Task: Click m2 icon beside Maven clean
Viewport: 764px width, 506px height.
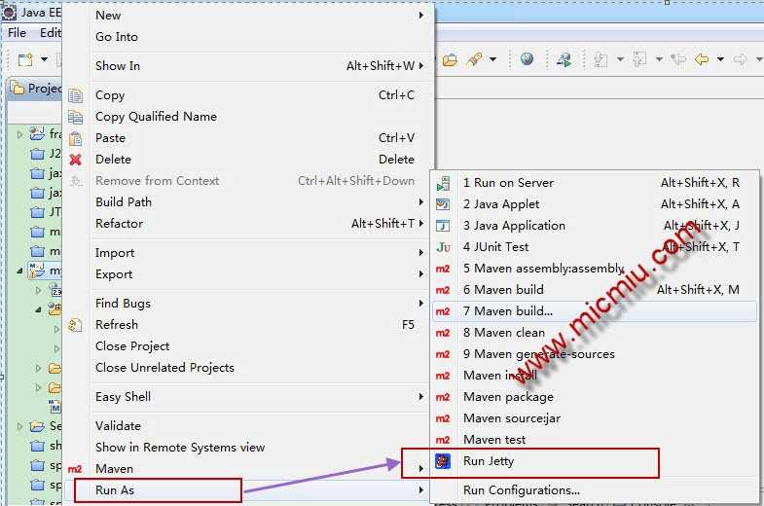Action: click(x=443, y=333)
